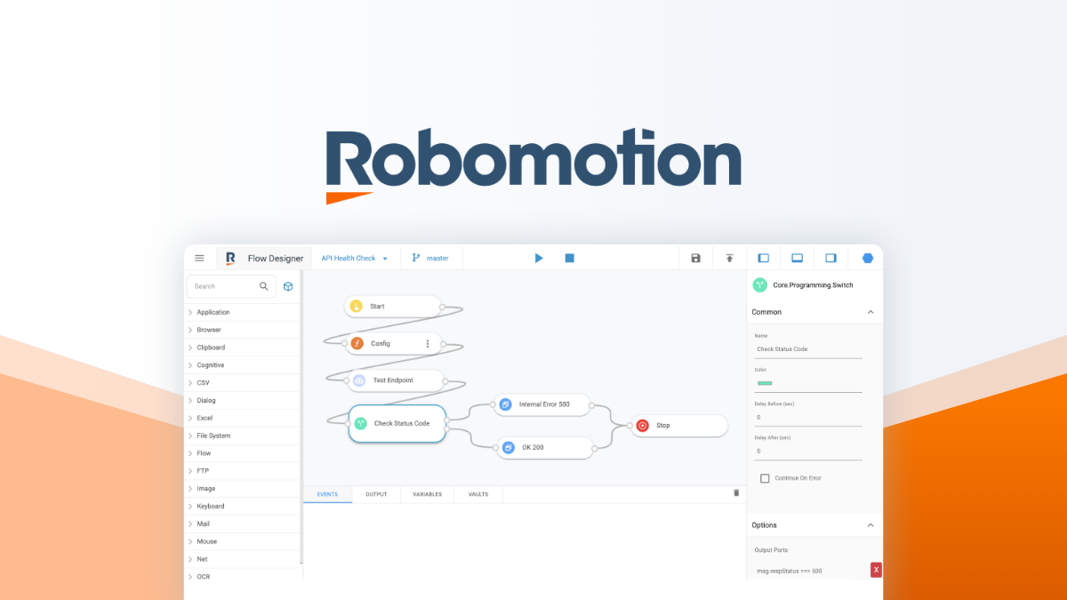This screenshot has width=1067, height=600.
Task: Select the Config node function icon
Action: point(357,343)
